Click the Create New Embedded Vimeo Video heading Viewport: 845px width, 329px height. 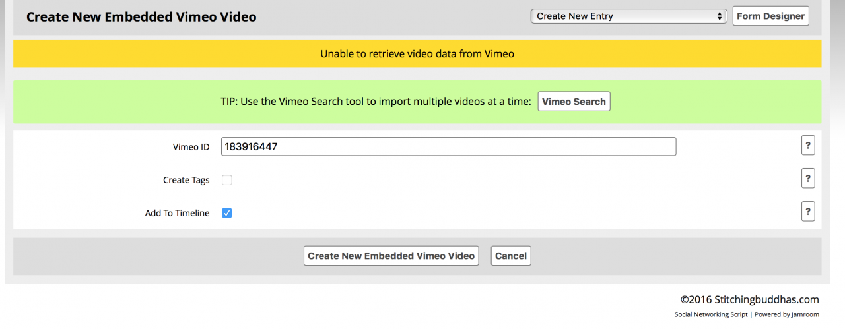point(141,17)
